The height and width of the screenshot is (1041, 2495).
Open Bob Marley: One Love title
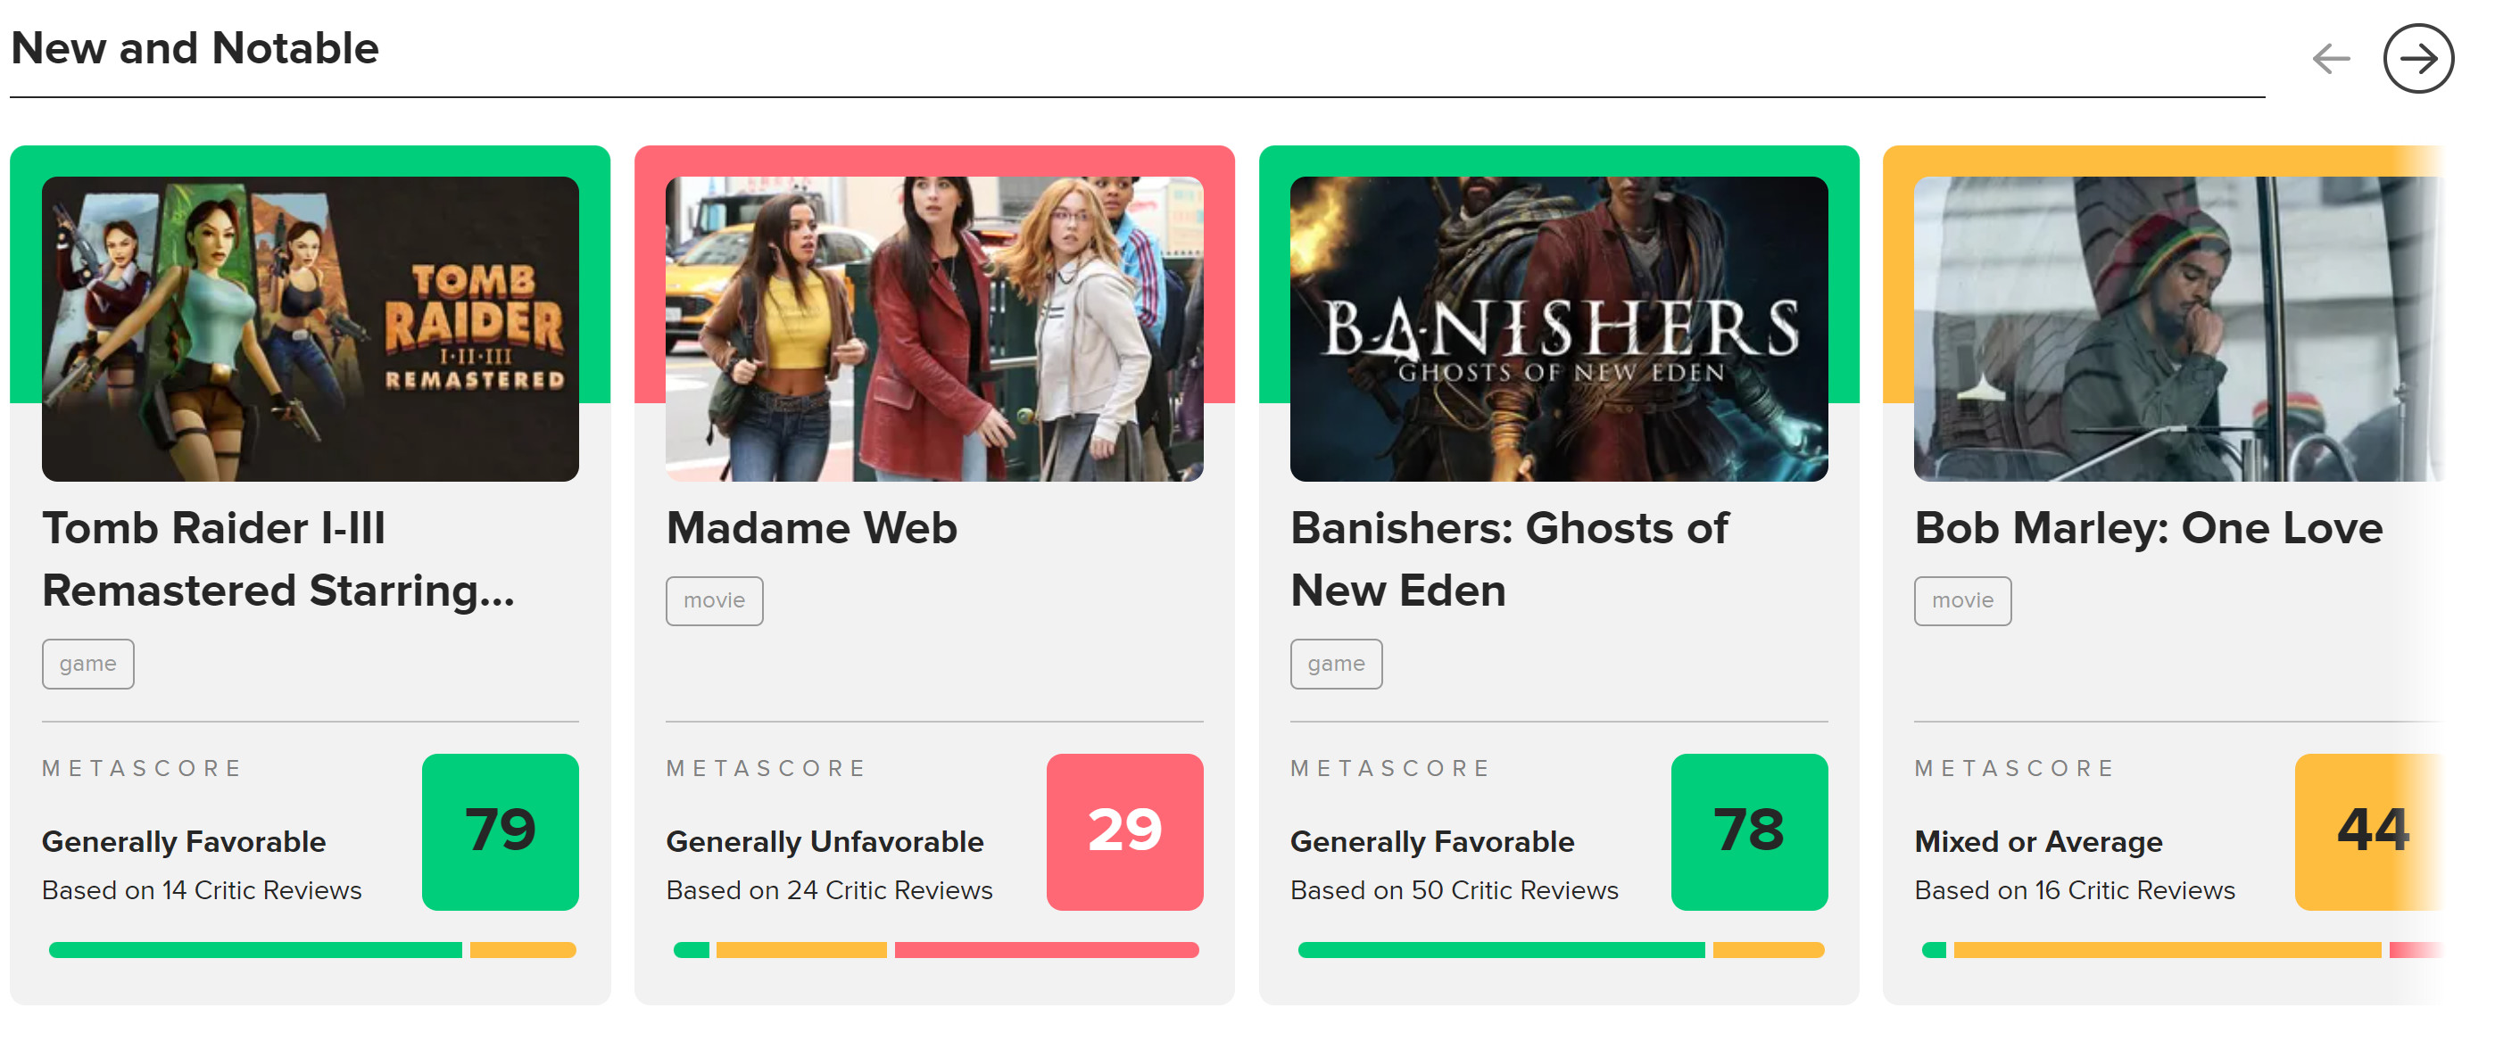pyautogui.click(x=2148, y=528)
